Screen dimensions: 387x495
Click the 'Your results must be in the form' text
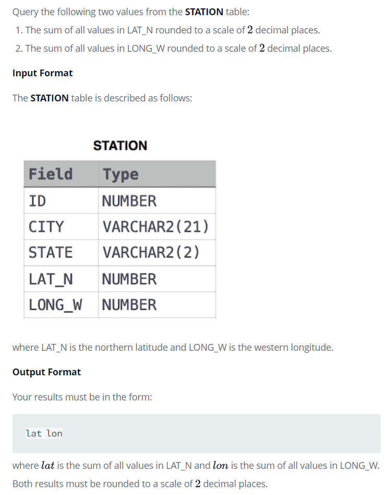82,397
